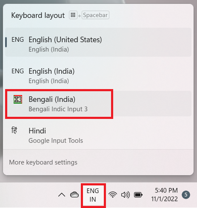The width and height of the screenshot is (197, 208).
Task: Click the speaker volume icon
Action: 126,195
